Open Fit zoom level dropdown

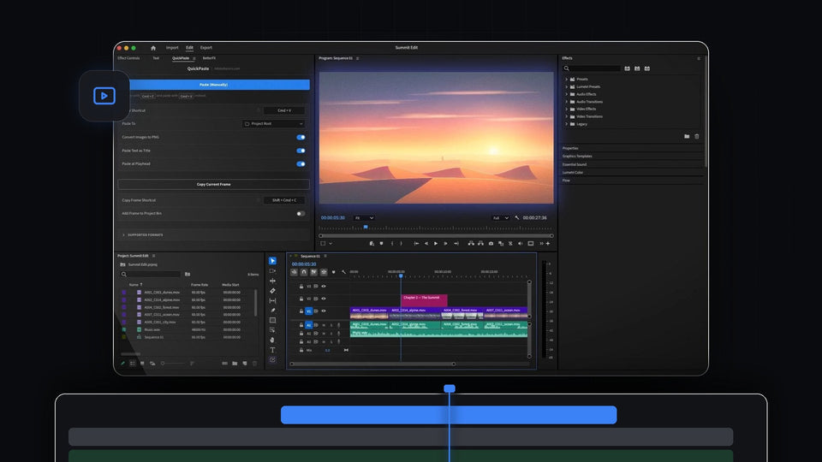364,218
